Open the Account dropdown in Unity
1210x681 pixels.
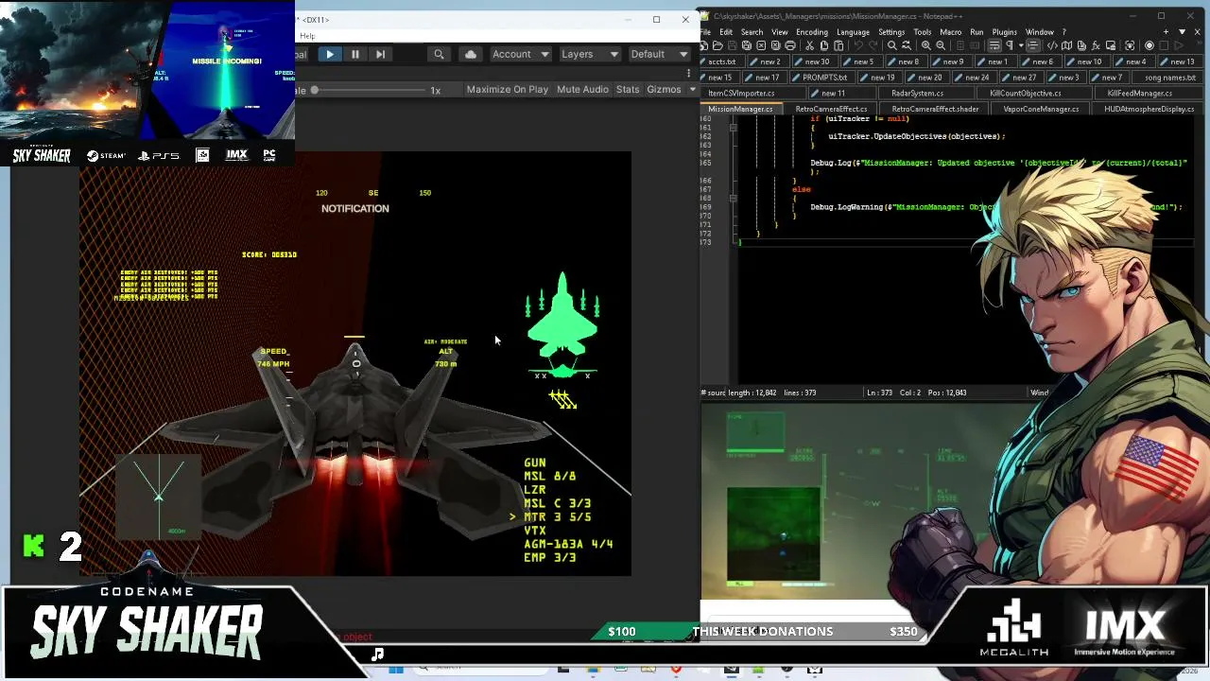click(520, 55)
